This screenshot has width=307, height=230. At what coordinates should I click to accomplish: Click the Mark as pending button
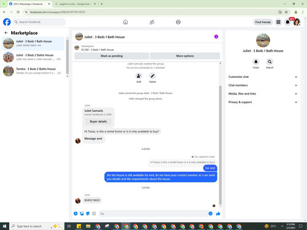112,56
